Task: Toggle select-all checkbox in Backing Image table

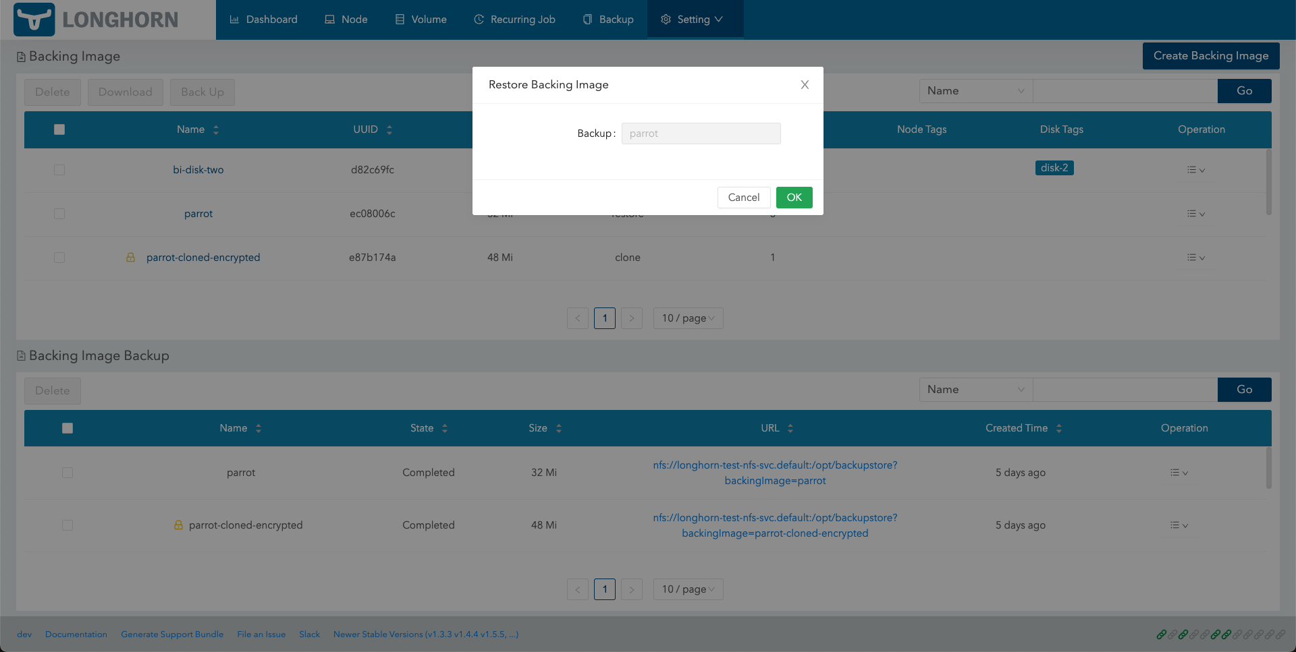Action: click(x=59, y=129)
